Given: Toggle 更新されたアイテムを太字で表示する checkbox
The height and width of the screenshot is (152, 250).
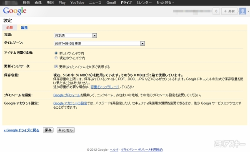Looking at the screenshot, I should (56, 67).
